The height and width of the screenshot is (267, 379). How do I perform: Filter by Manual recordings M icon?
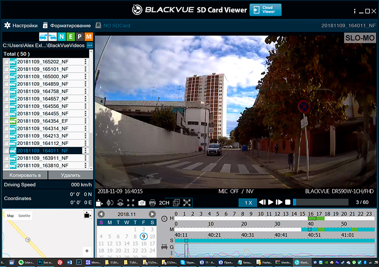click(x=89, y=37)
